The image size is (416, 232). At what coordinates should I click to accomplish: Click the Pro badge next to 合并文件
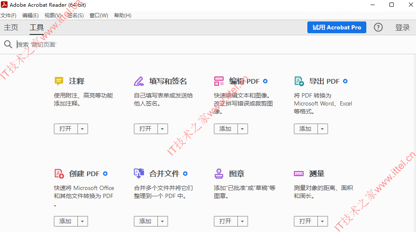click(185, 174)
